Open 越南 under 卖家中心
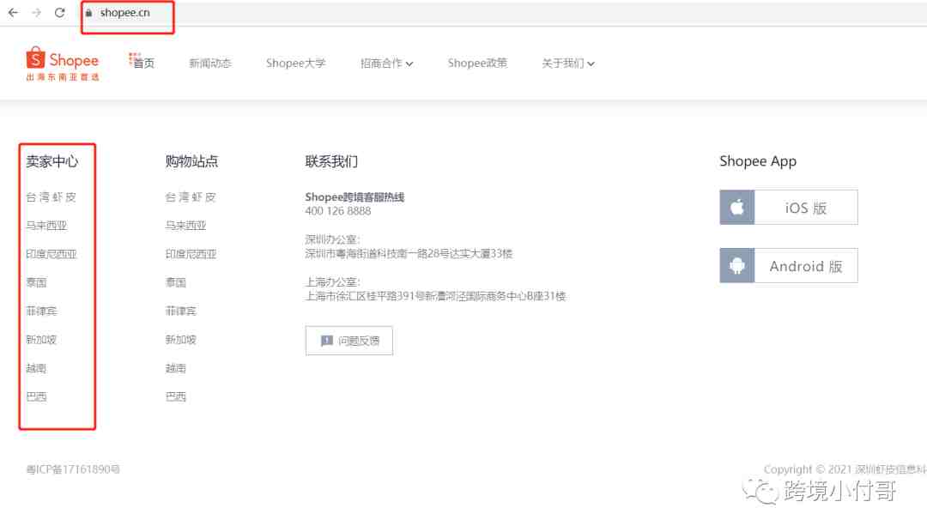Image resolution: width=927 pixels, height=532 pixels. (x=36, y=367)
